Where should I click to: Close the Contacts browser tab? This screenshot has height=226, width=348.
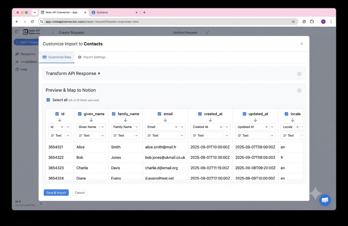pyautogui.click(x=136, y=12)
